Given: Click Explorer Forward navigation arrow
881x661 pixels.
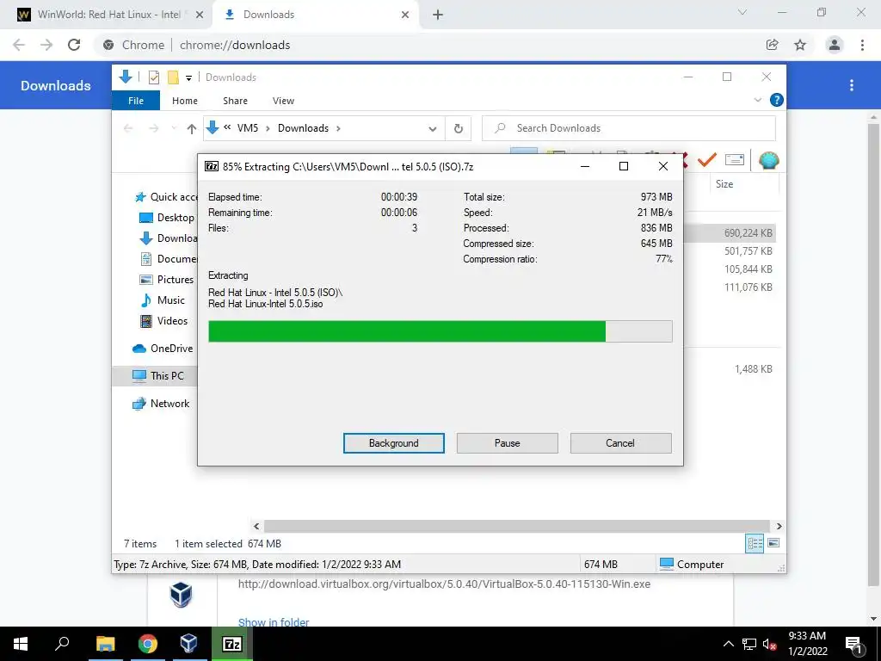Looking at the screenshot, I should (153, 129).
